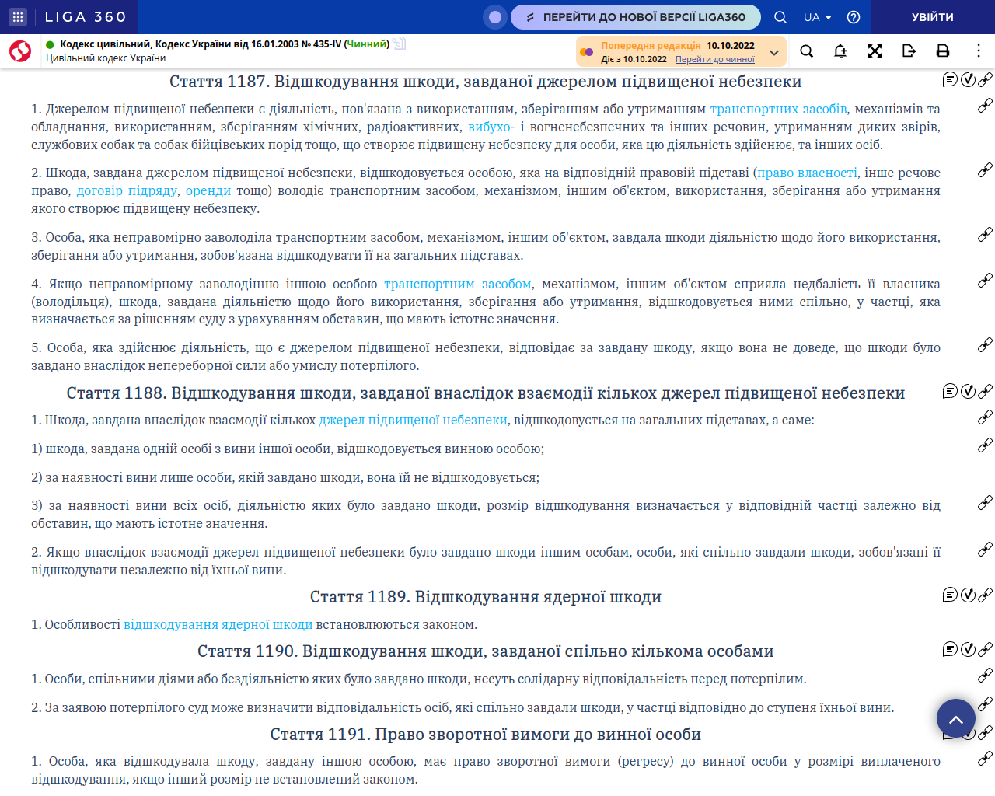Print the document
Image resolution: width=995 pixels, height=796 pixels.
[943, 51]
